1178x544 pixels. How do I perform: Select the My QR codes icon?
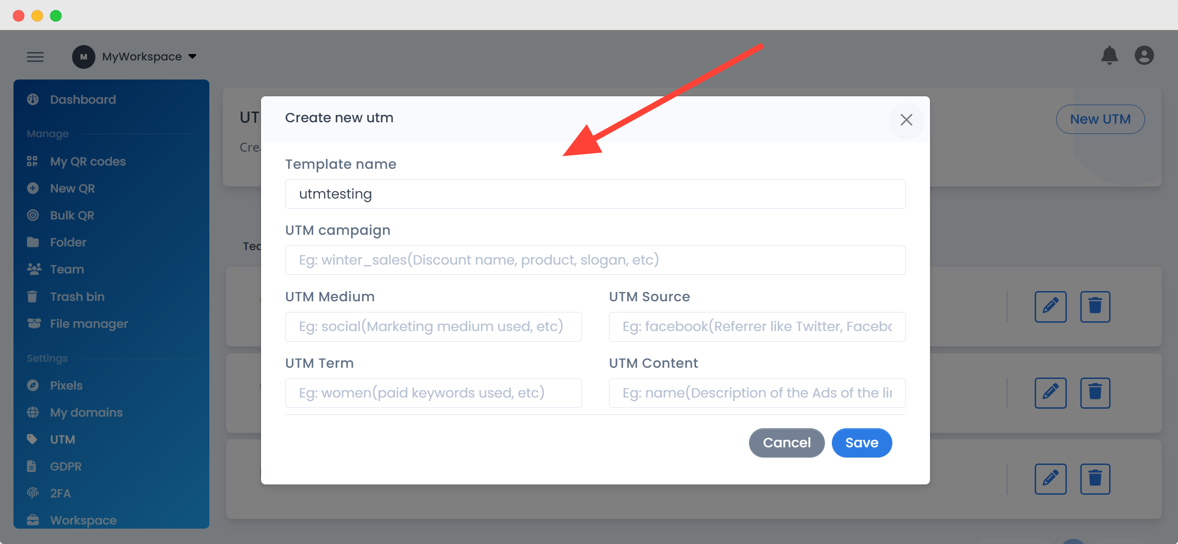(33, 161)
